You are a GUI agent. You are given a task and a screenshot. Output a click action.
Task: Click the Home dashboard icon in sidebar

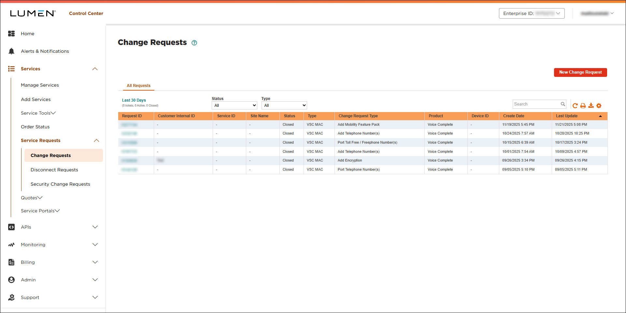(x=11, y=34)
